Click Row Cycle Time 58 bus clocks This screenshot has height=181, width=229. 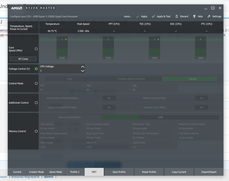point(108,136)
